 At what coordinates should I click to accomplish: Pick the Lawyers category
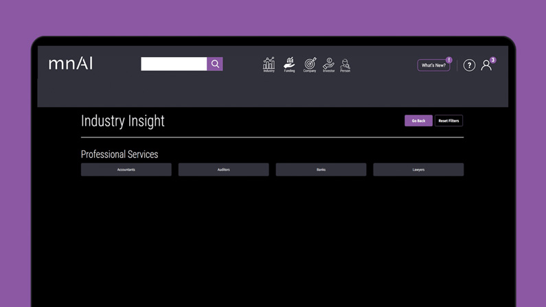tap(418, 170)
